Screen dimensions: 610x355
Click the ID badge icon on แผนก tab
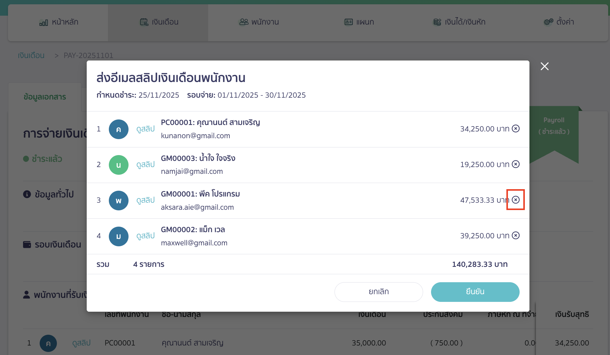[348, 22]
